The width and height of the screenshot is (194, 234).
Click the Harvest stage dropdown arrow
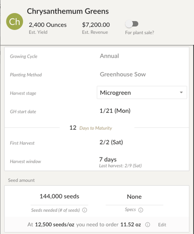click(181, 93)
